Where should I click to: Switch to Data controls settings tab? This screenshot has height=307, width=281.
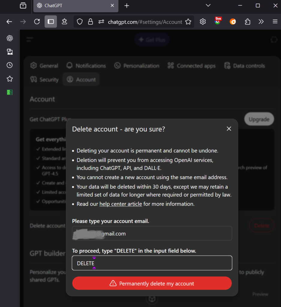(244, 66)
